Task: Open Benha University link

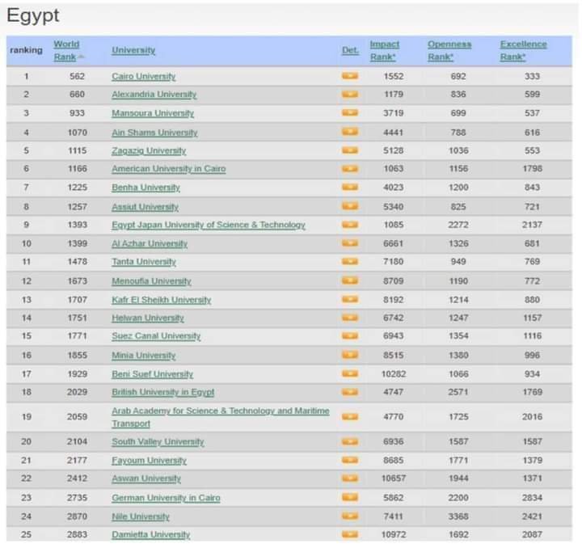Action: pos(145,188)
